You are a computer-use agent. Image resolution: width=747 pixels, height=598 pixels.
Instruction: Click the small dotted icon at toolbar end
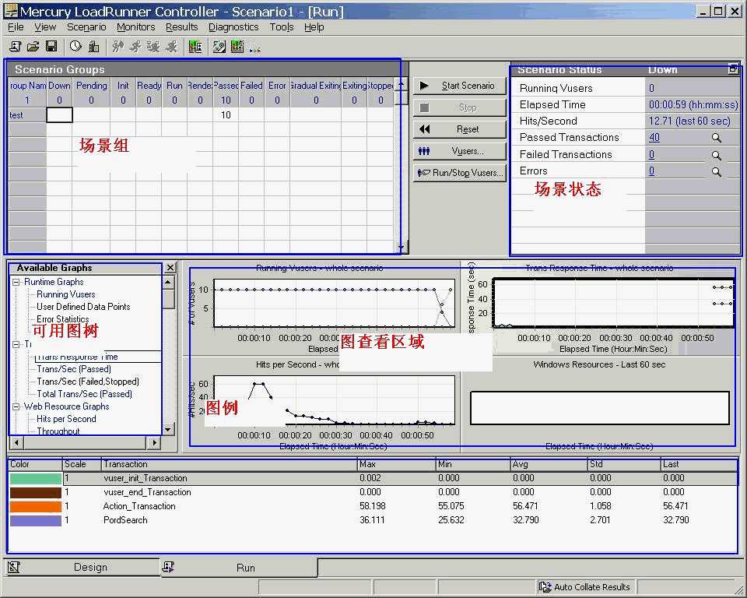[x=255, y=49]
